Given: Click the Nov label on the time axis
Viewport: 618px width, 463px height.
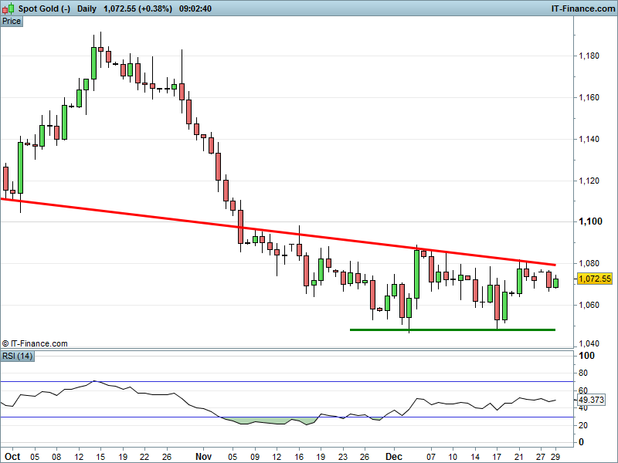Looking at the screenshot, I should click(203, 456).
